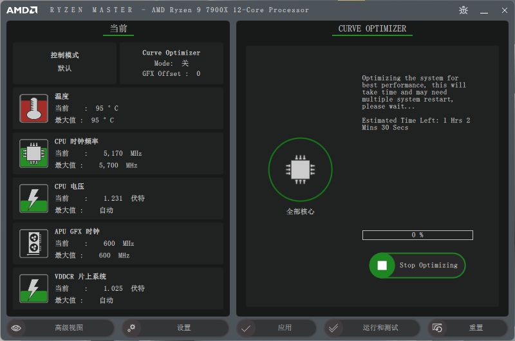Click the GFX Offset : 0 value
The width and height of the screenshot is (515, 341).
[171, 73]
